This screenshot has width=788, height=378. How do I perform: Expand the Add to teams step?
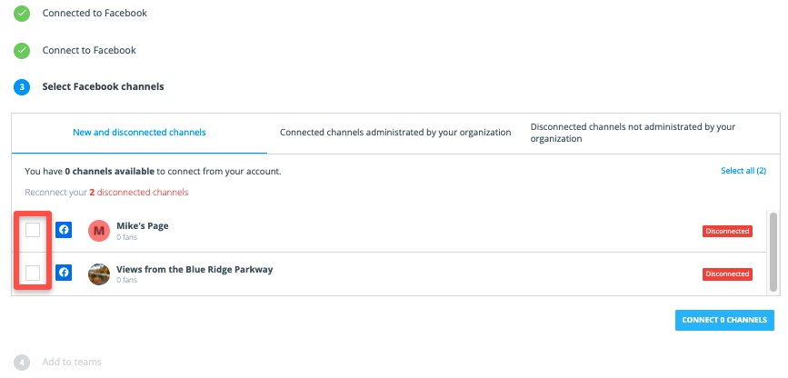(x=72, y=363)
